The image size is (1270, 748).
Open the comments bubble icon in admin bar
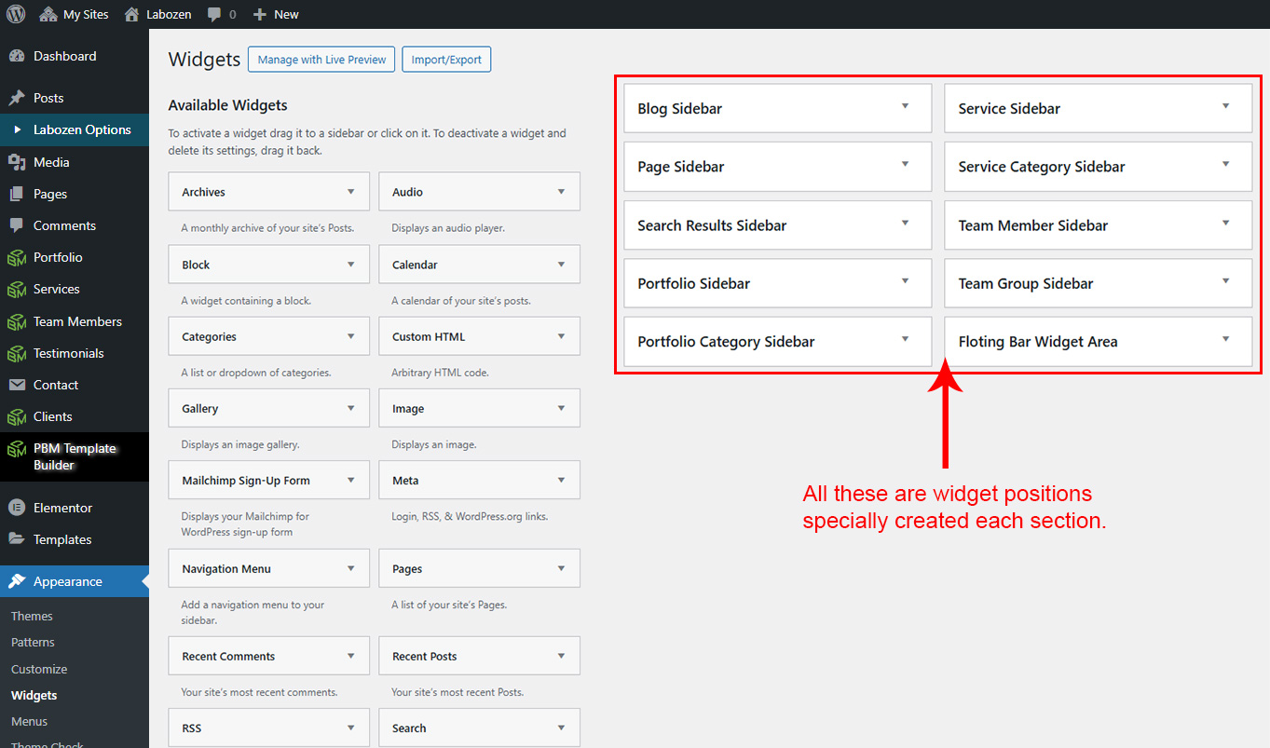[215, 14]
